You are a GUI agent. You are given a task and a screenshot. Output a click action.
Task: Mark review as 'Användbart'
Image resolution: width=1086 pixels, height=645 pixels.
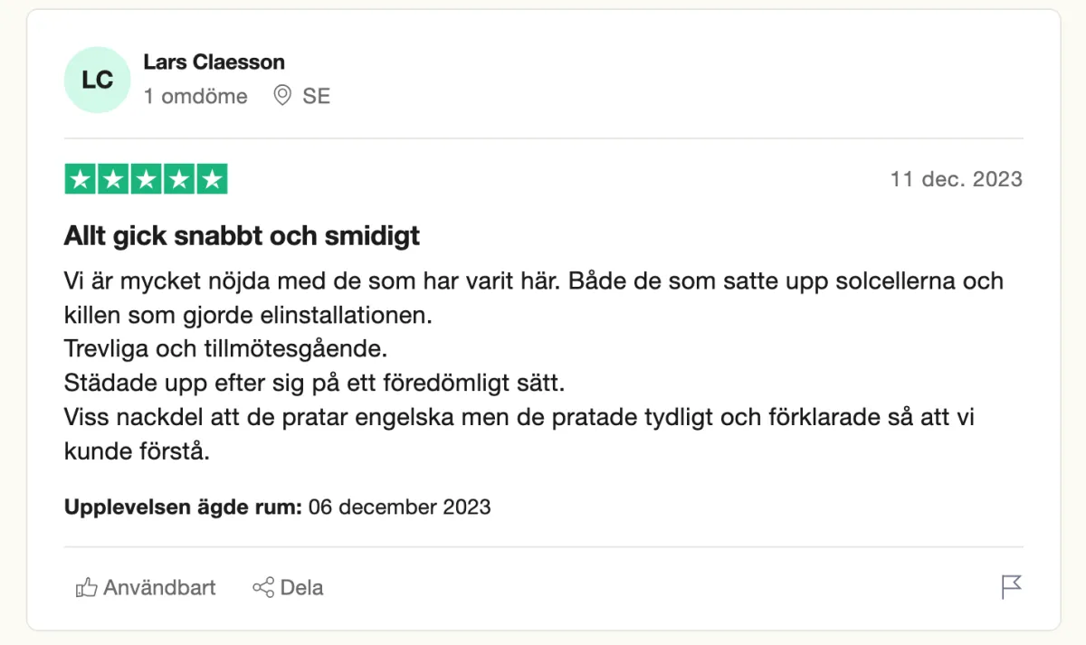tap(159, 588)
